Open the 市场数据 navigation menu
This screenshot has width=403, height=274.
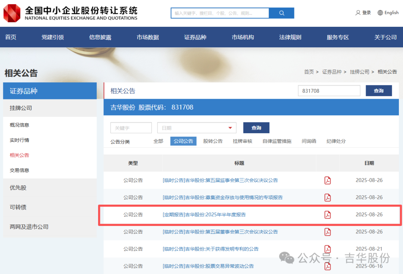(148, 37)
